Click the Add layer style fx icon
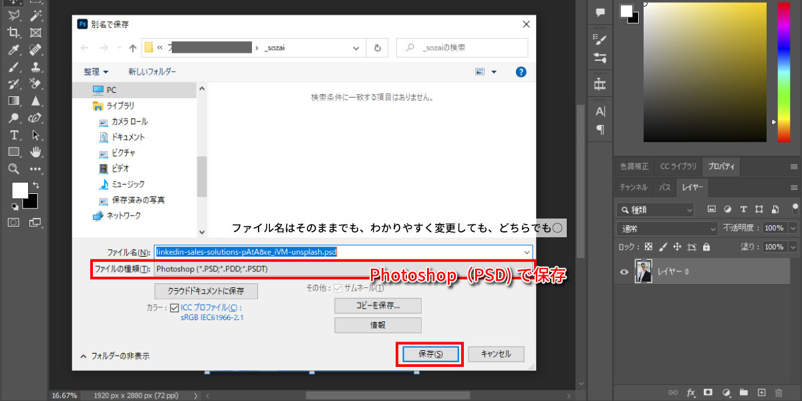 [x=691, y=392]
